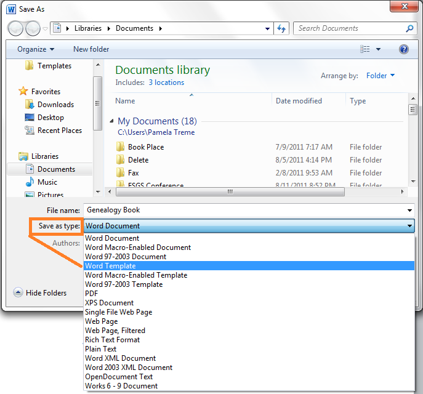Click the Downloads folder icon
This screenshot has width=423, height=394.
pos(30,105)
